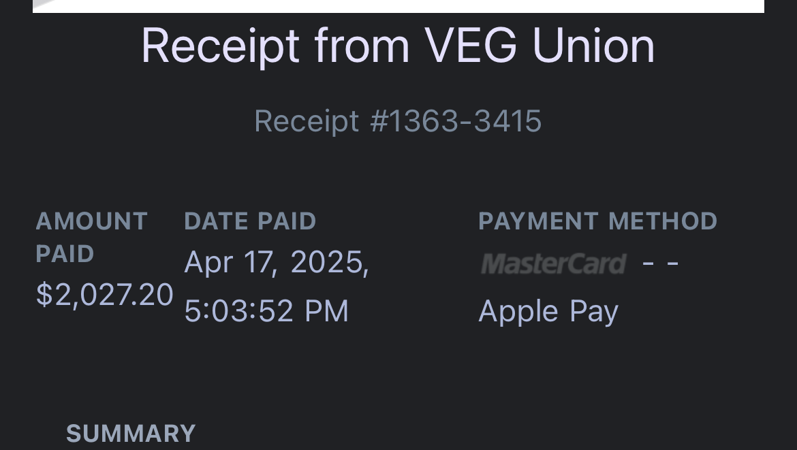
Task: Click the word from in the title
Action: (x=361, y=46)
